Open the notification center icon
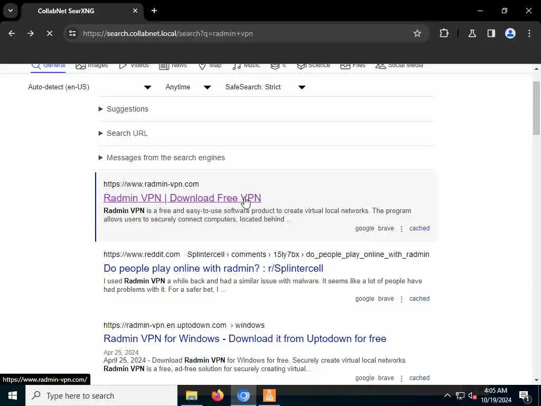Viewport: 541px width, 406px height. point(524,395)
